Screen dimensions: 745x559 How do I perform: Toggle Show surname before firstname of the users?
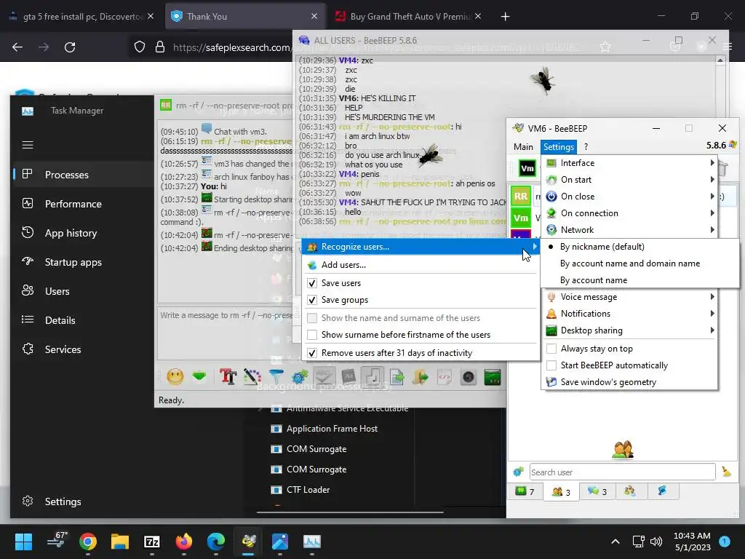tap(311, 335)
